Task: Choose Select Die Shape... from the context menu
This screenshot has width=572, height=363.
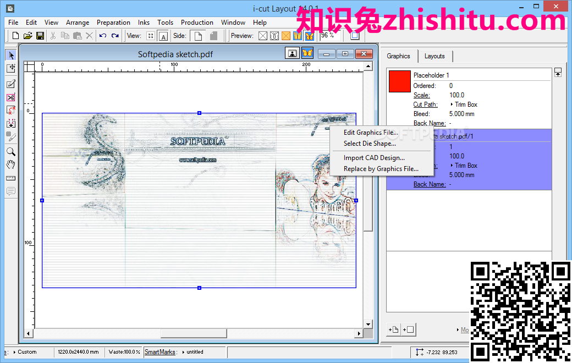Action: (370, 144)
